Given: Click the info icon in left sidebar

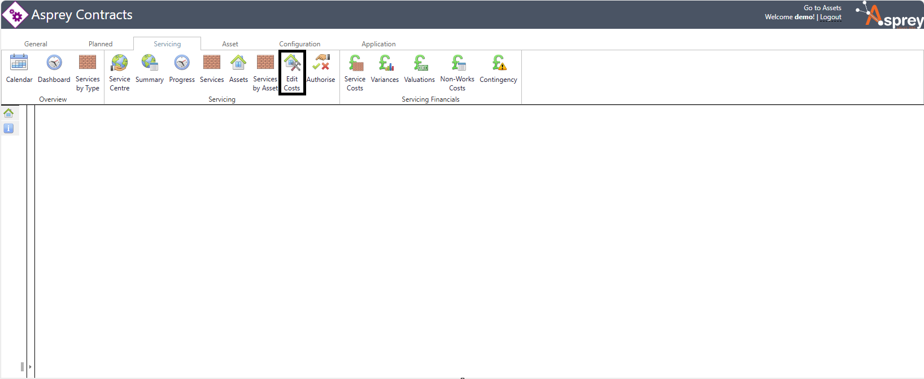Looking at the screenshot, I should click(8, 128).
